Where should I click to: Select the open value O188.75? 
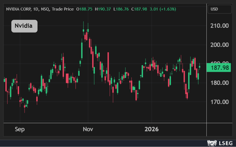click(x=85, y=9)
